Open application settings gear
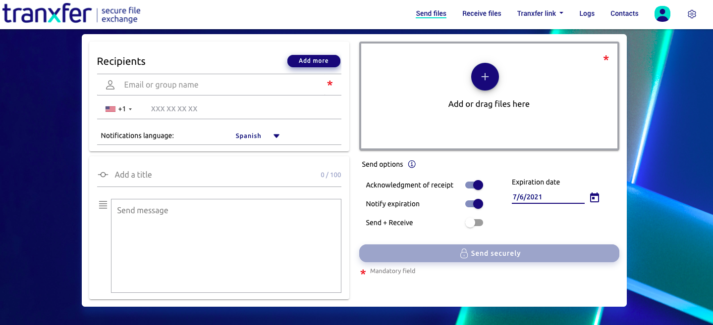Image resolution: width=713 pixels, height=325 pixels. point(692,14)
